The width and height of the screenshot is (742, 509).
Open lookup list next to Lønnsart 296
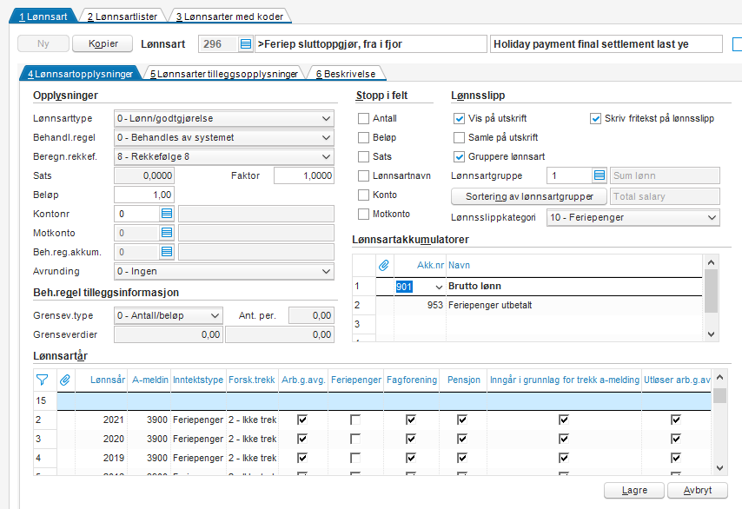click(x=246, y=44)
